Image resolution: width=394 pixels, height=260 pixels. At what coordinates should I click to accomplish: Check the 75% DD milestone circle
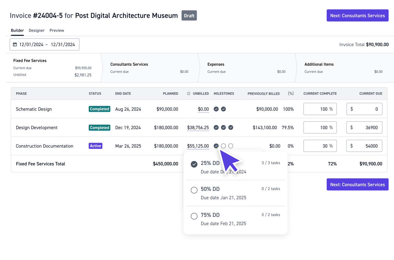(194, 216)
